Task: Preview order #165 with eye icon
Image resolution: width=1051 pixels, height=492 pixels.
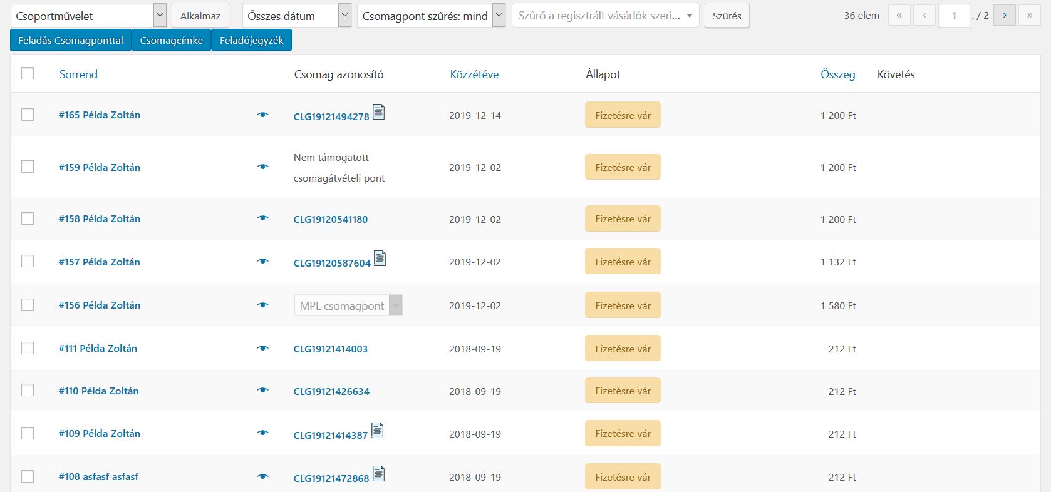Action: (262, 115)
